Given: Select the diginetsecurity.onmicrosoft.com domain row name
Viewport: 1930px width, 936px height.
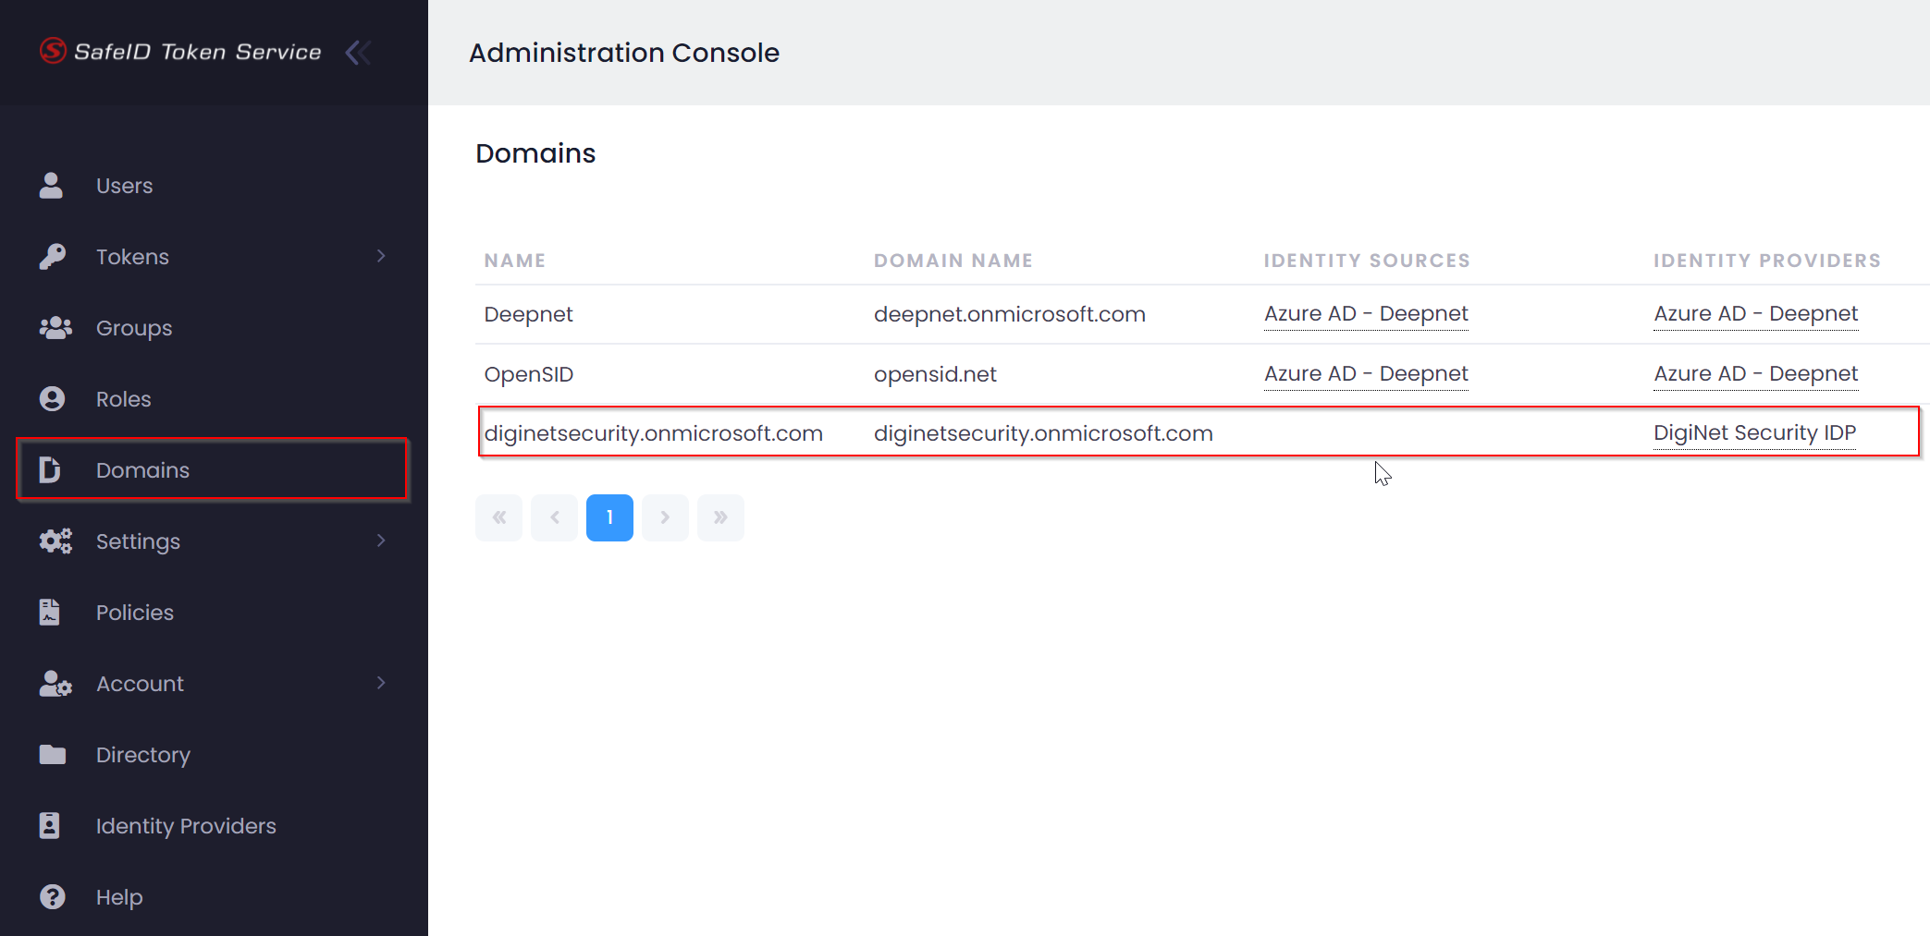Looking at the screenshot, I should (653, 433).
